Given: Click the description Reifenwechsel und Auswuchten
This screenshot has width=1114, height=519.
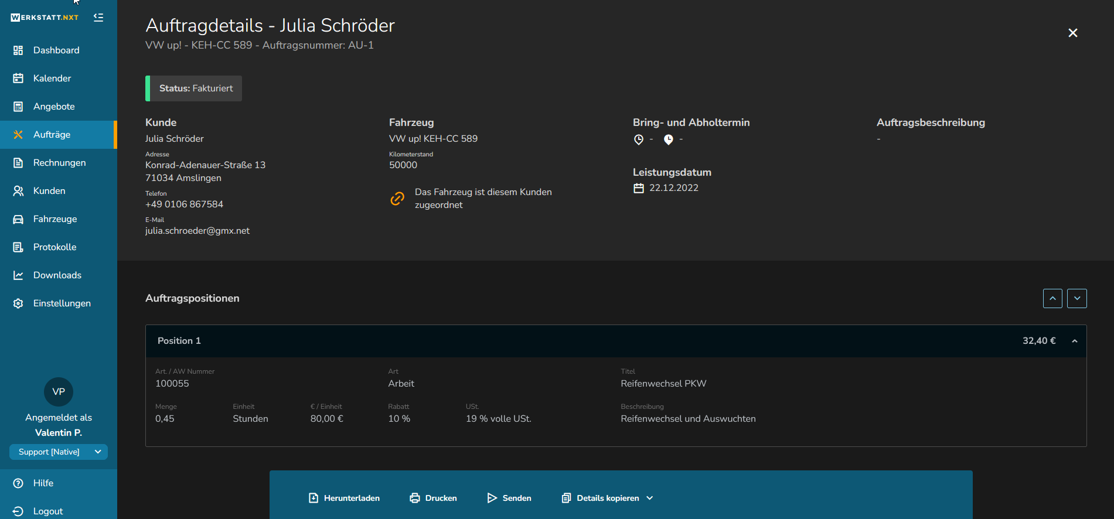Looking at the screenshot, I should (688, 419).
